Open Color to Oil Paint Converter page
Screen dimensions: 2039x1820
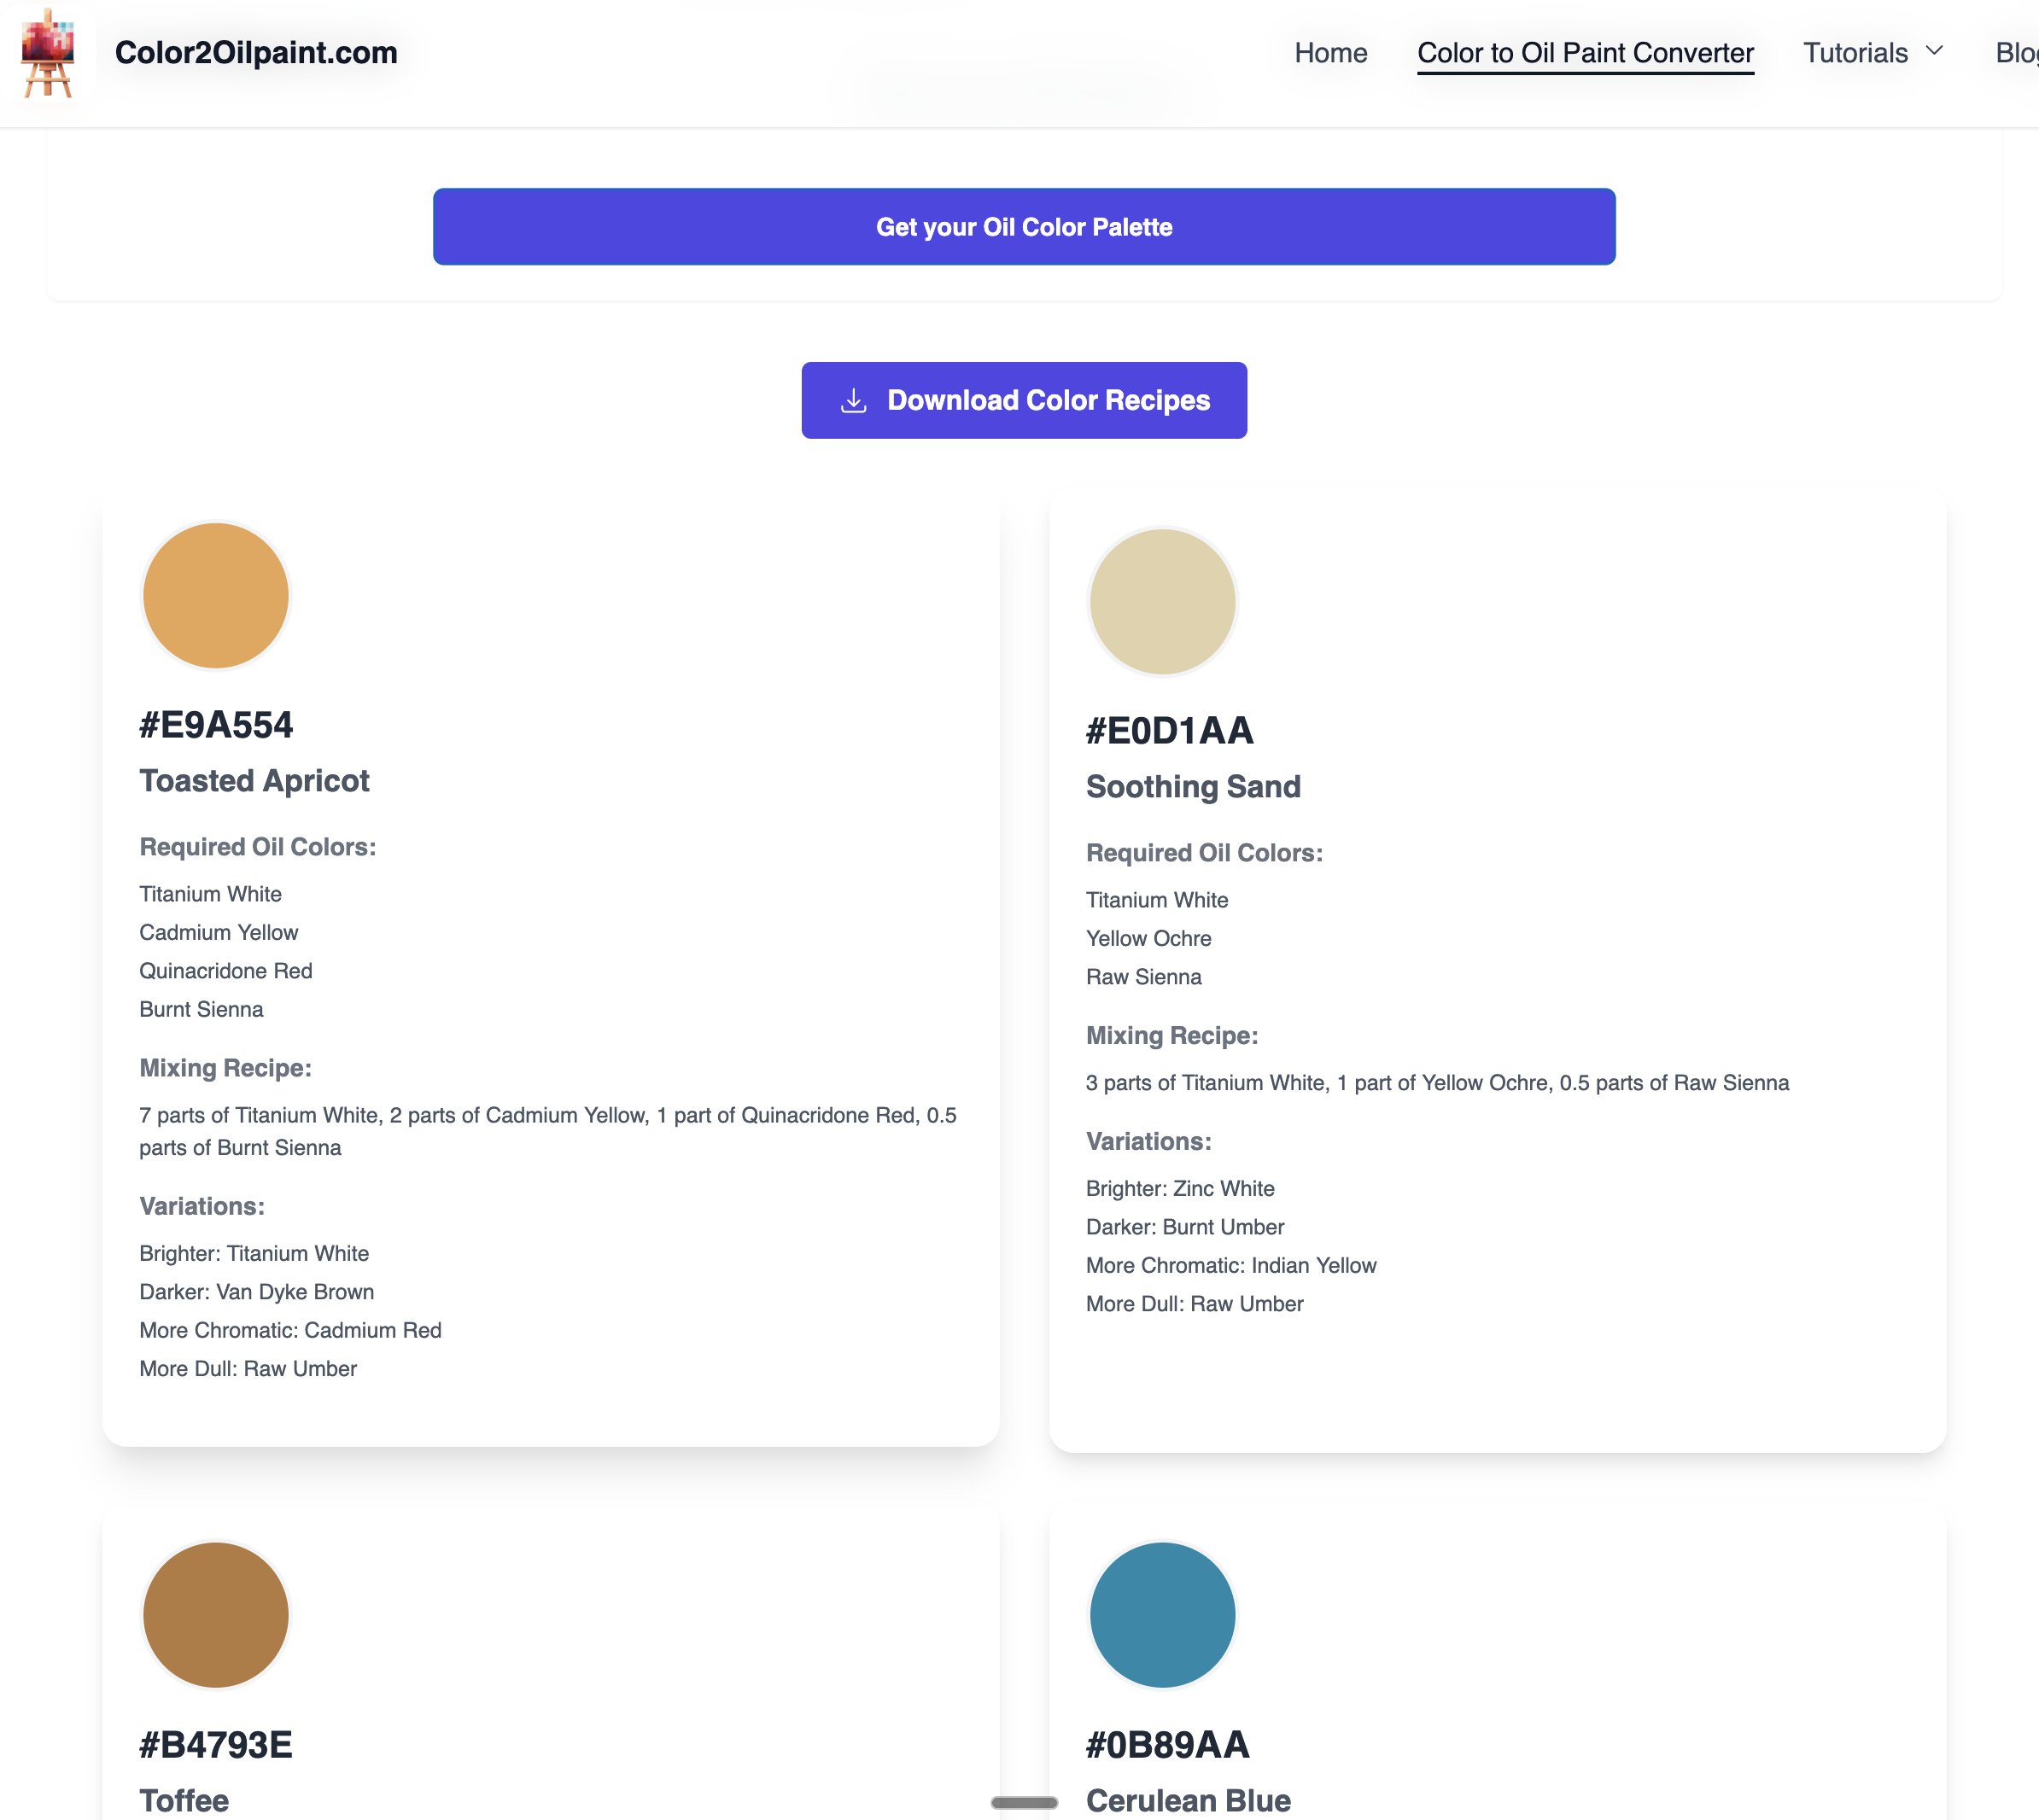coord(1585,53)
